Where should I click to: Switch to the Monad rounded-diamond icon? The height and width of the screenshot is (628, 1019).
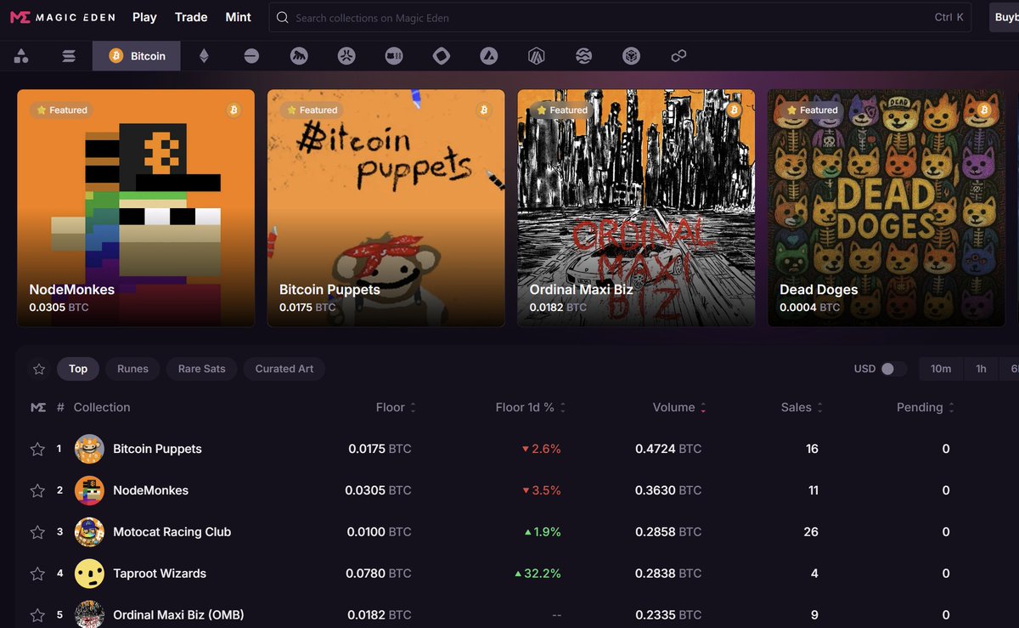442,56
